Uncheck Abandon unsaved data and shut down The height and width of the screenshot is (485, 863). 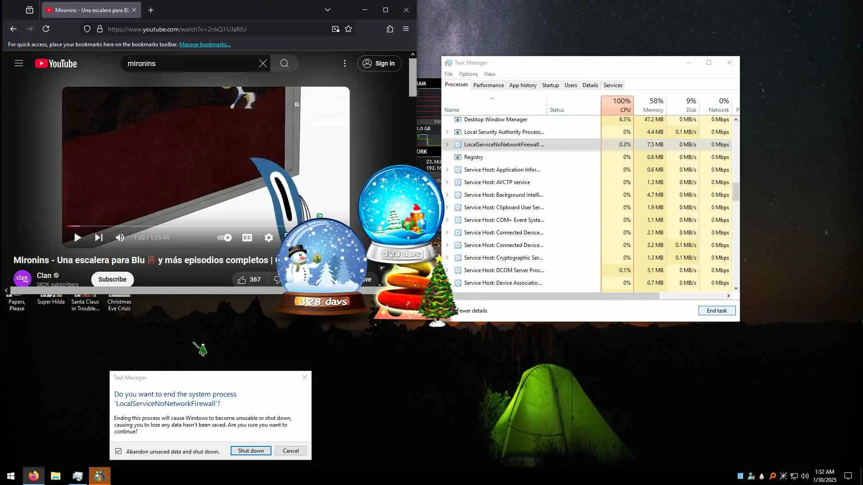coord(119,451)
